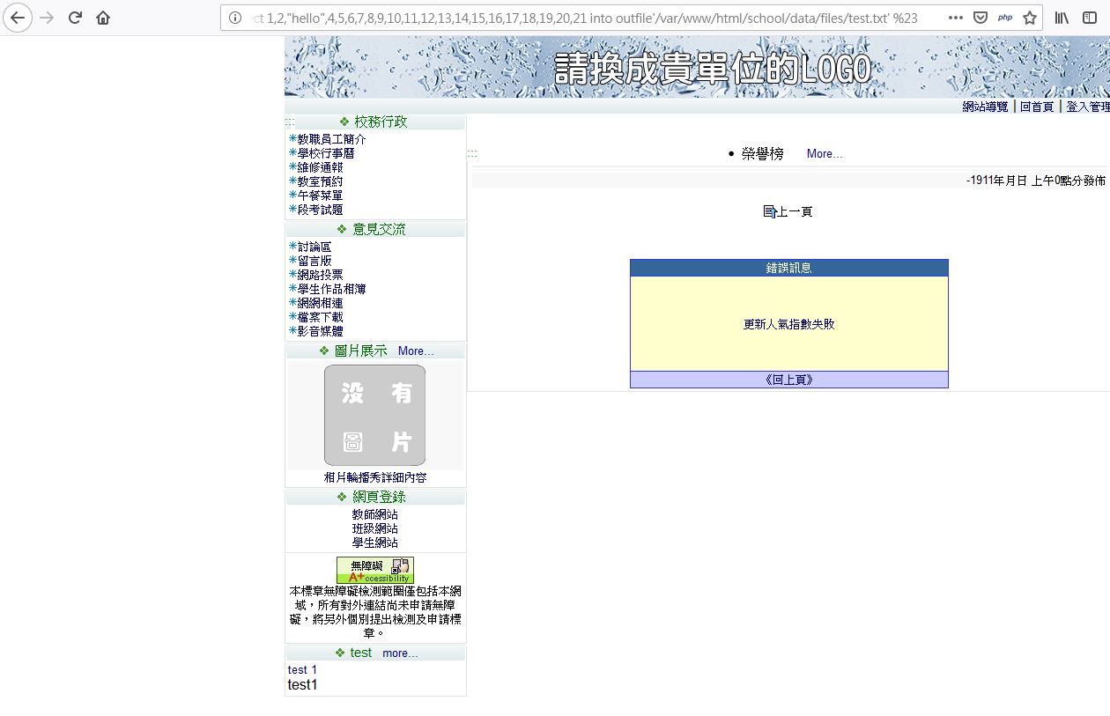
Task: Open 相片輪播秀詳細內容 link
Action: (x=375, y=477)
